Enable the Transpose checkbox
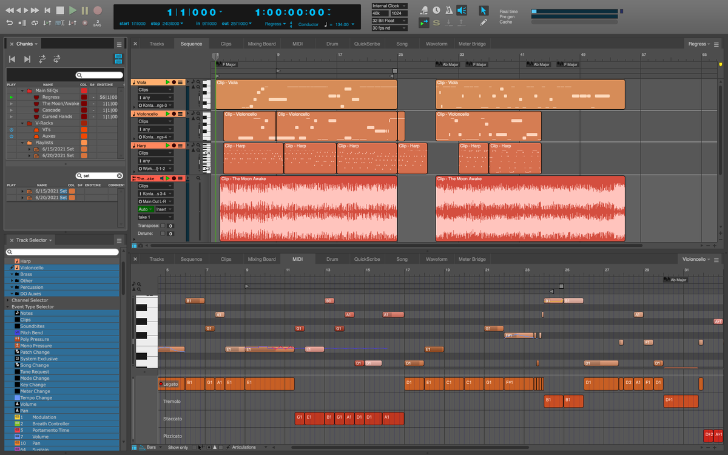This screenshot has height=455, width=728. (163, 225)
